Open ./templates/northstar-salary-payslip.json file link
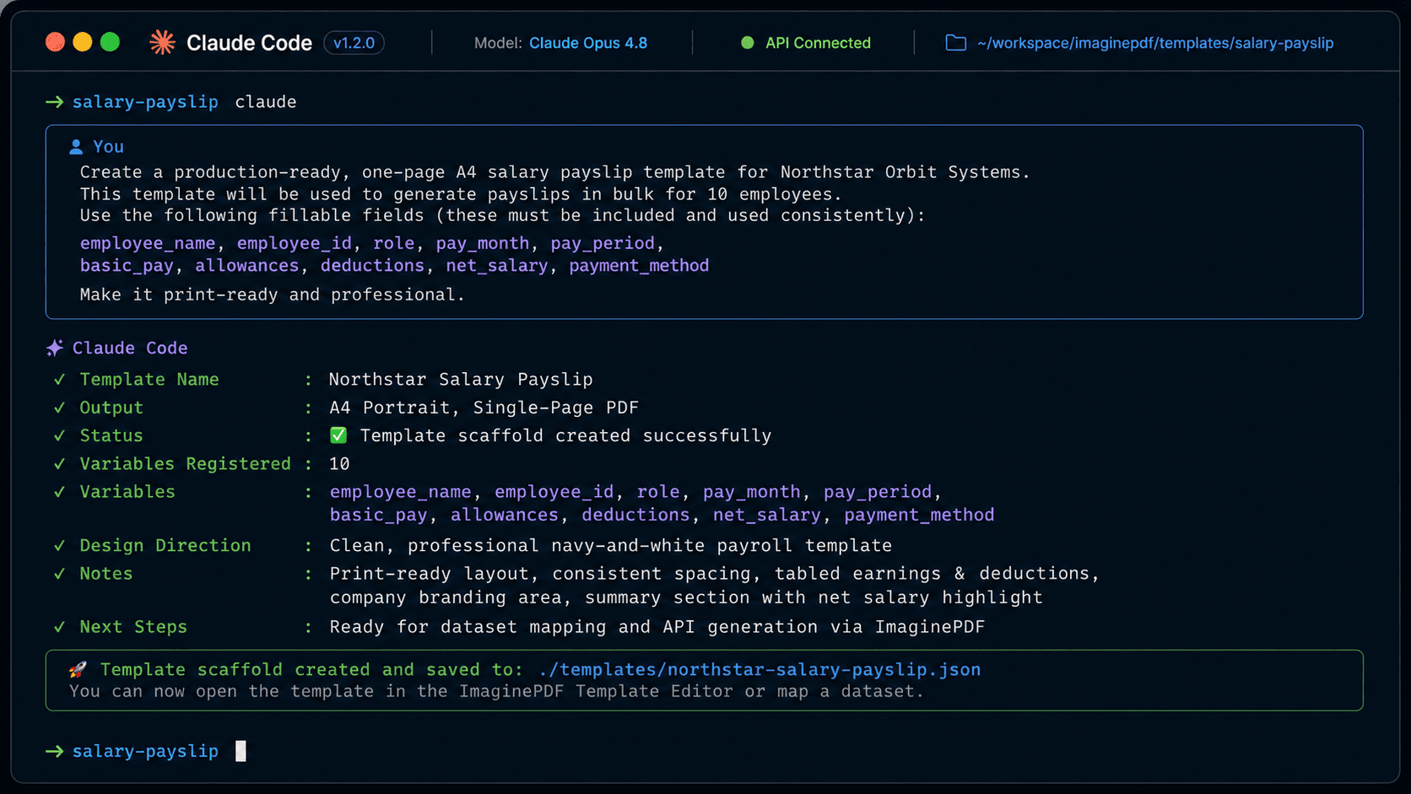 click(760, 670)
